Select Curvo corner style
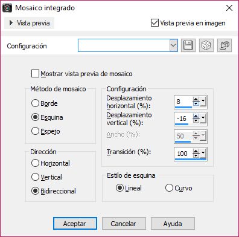Viewport: 239px width, 237px height. (169, 188)
